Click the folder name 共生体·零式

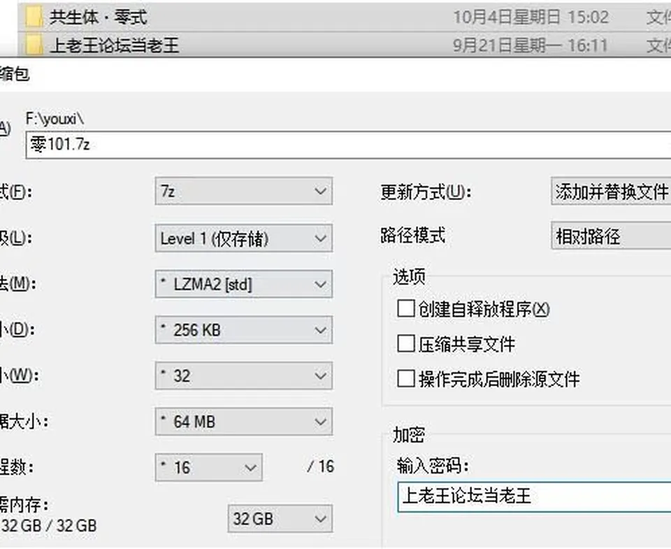[x=99, y=17]
